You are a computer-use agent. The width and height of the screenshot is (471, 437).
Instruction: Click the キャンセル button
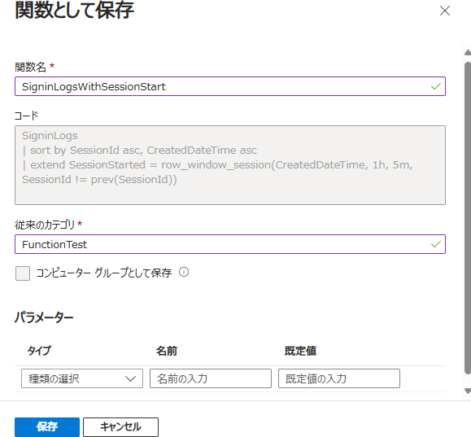120,426
